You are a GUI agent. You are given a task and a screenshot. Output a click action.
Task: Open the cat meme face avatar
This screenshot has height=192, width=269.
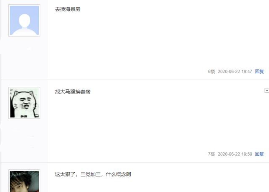pyautogui.click(x=24, y=103)
